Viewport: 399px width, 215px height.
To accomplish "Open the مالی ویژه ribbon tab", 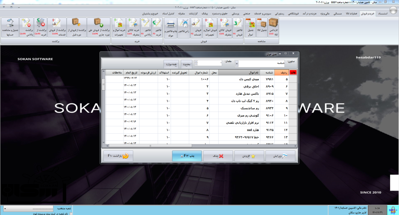I will click(x=325, y=14).
